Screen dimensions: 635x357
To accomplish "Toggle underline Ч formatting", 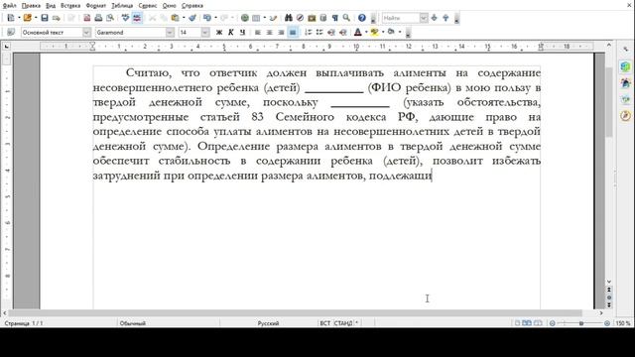I will tap(242, 32).
